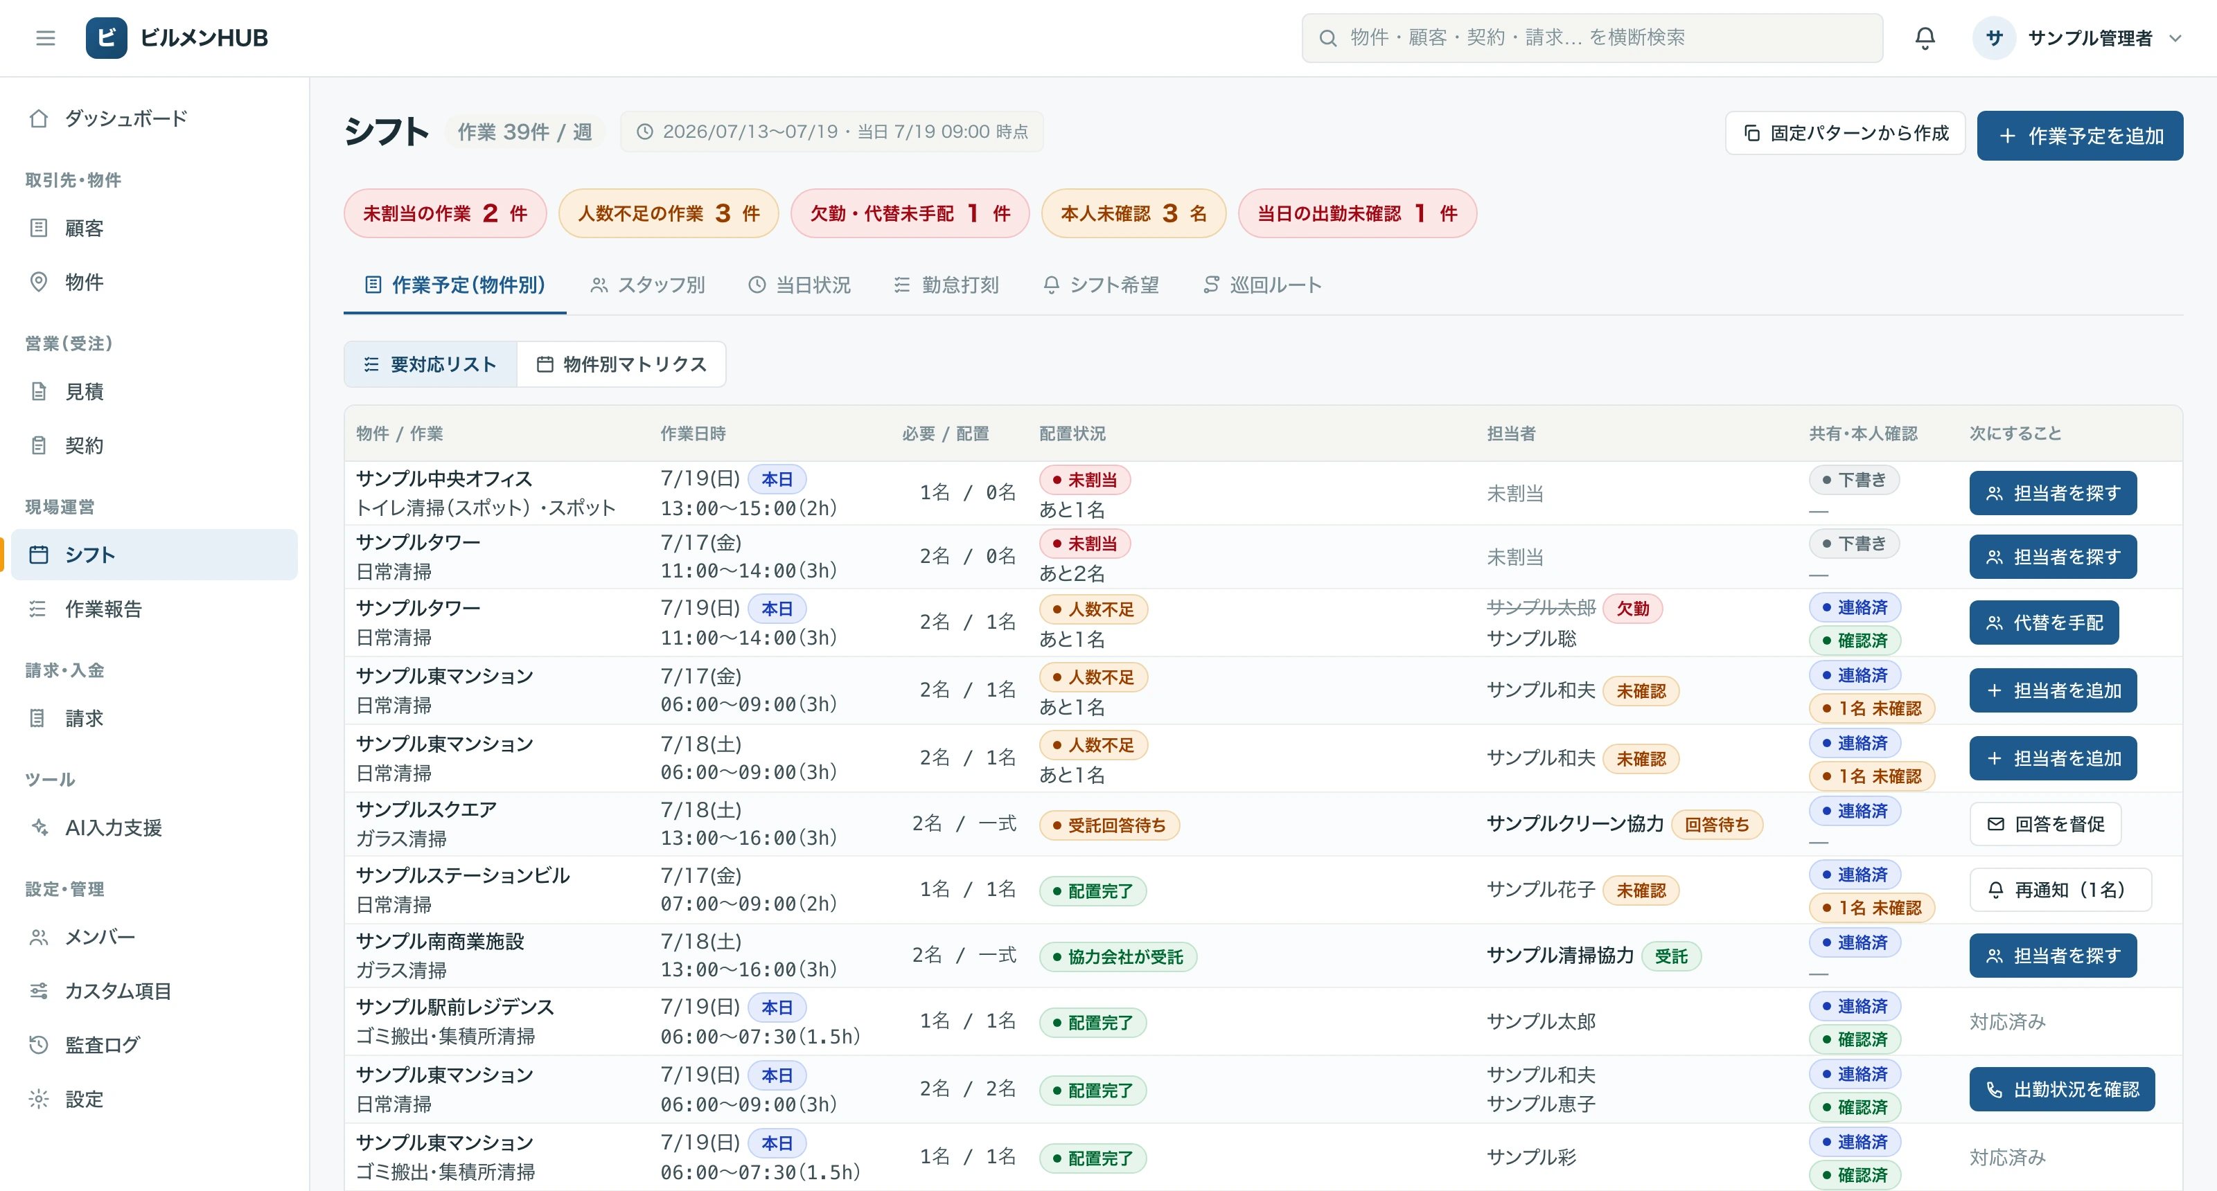Screen dimensions: 2217x1191
Task: Filter by 欠勤・代替未手配 1件 chip
Action: point(910,213)
